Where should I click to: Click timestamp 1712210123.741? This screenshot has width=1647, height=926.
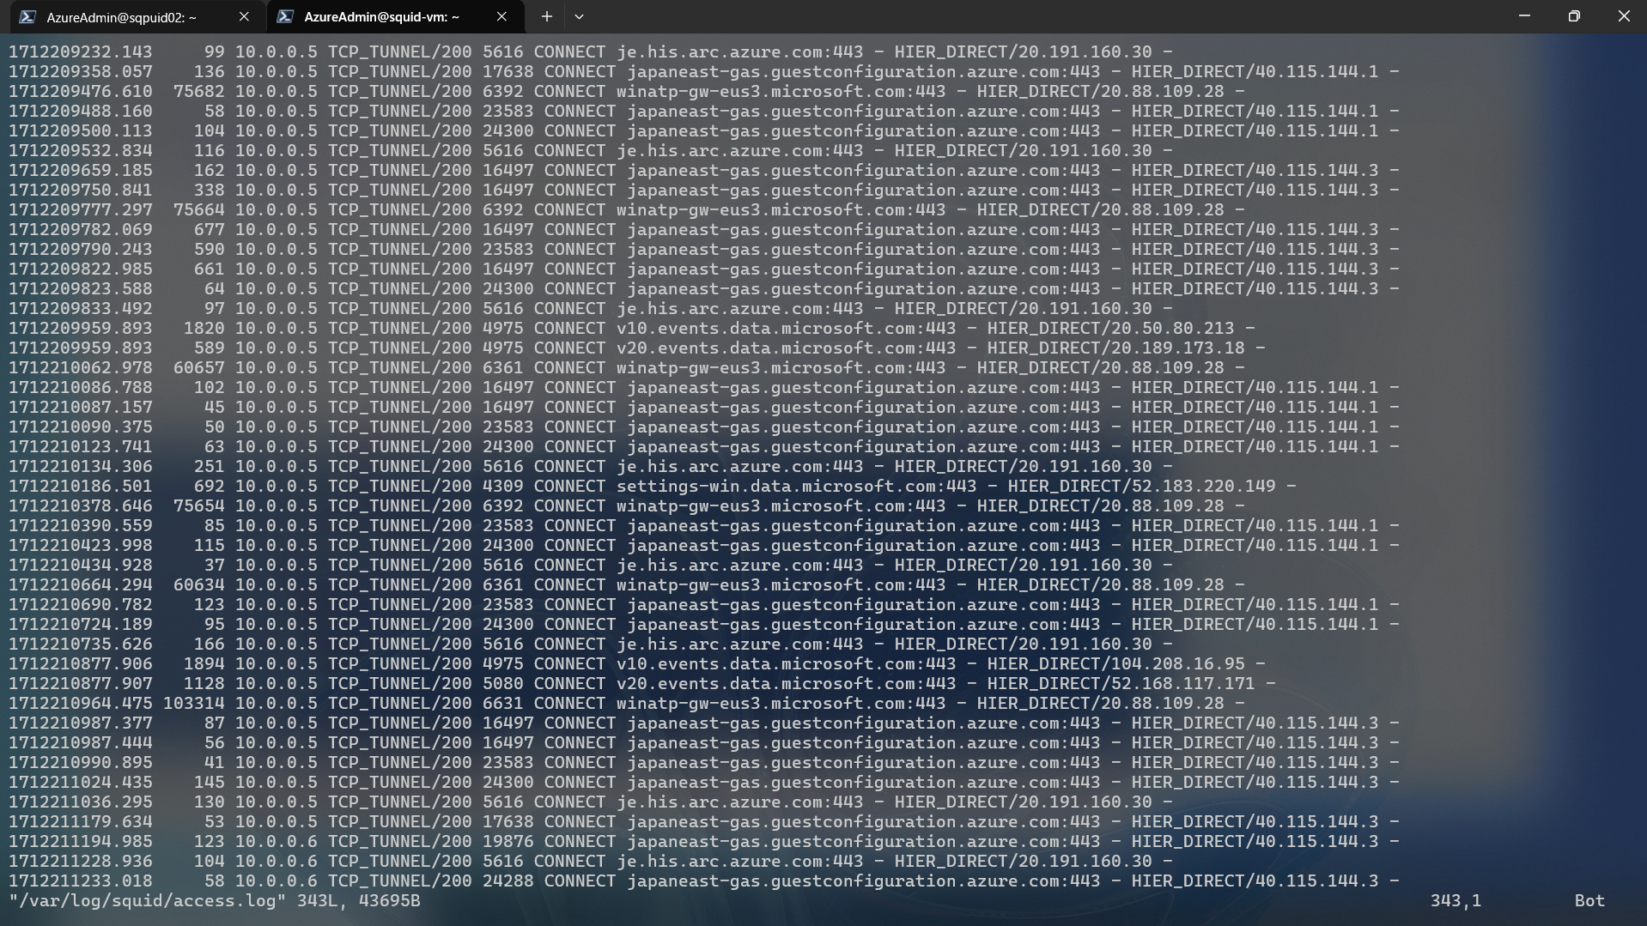coord(81,447)
